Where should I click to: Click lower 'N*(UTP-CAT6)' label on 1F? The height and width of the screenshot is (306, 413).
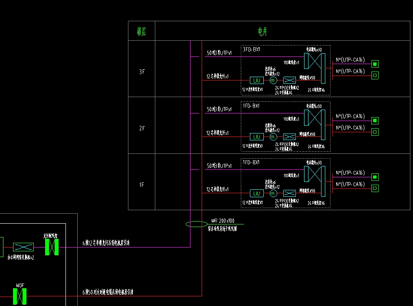point(351,184)
